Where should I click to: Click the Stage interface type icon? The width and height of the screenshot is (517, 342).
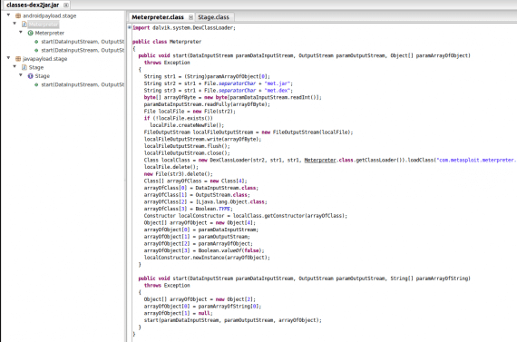pos(30,76)
